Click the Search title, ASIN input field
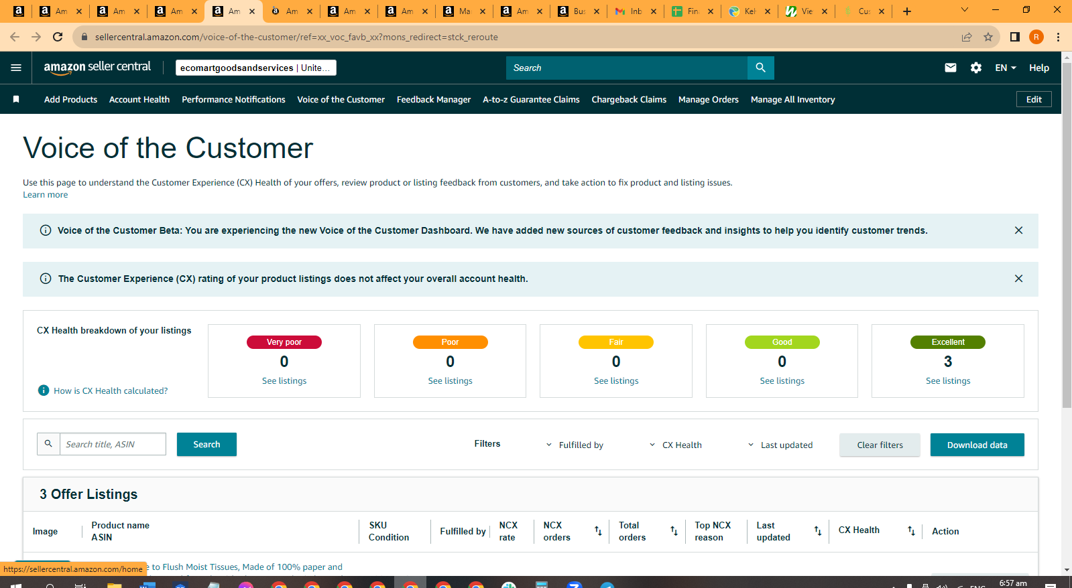Viewport: 1072px width, 588px height. click(x=113, y=444)
